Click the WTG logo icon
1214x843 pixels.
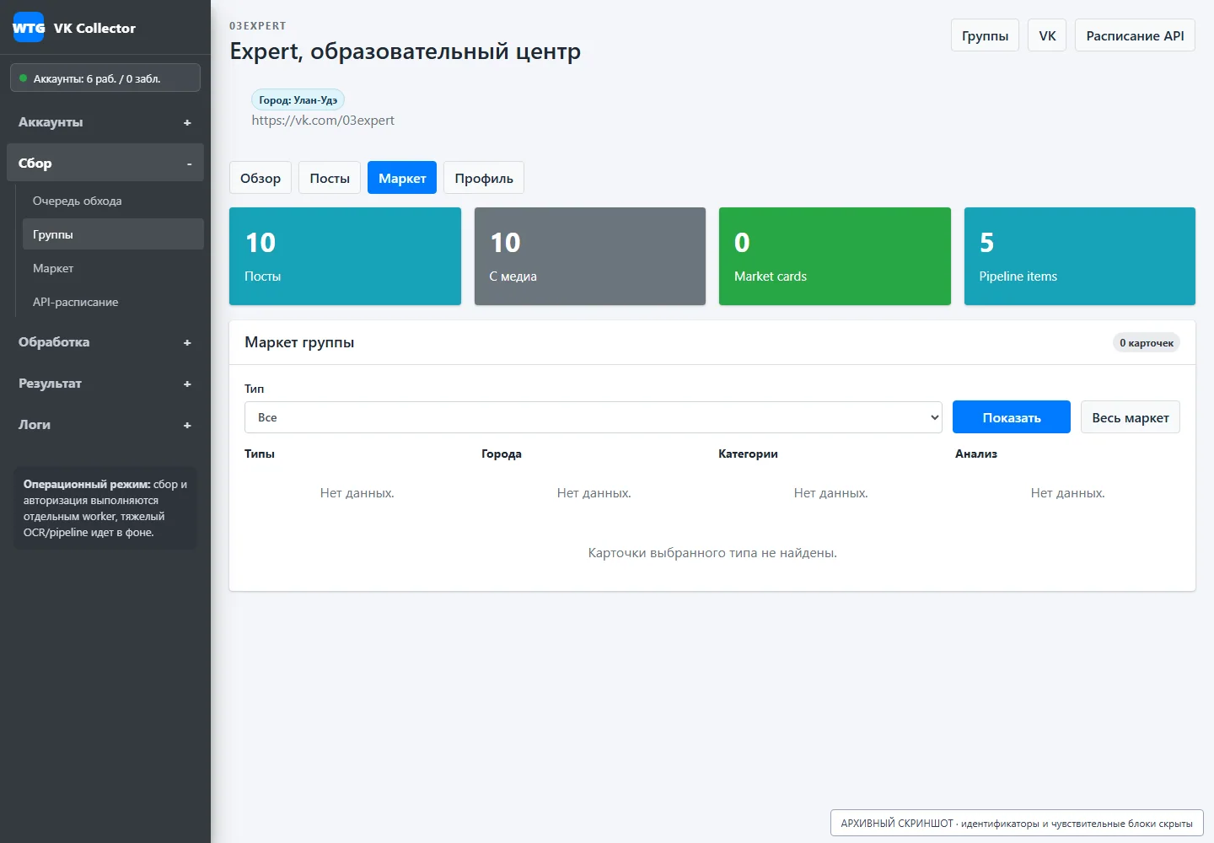coord(29,28)
